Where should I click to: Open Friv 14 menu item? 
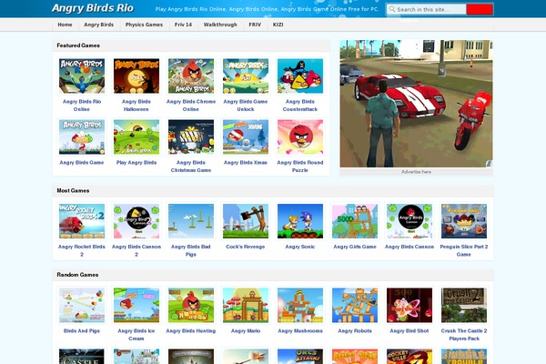pos(183,25)
